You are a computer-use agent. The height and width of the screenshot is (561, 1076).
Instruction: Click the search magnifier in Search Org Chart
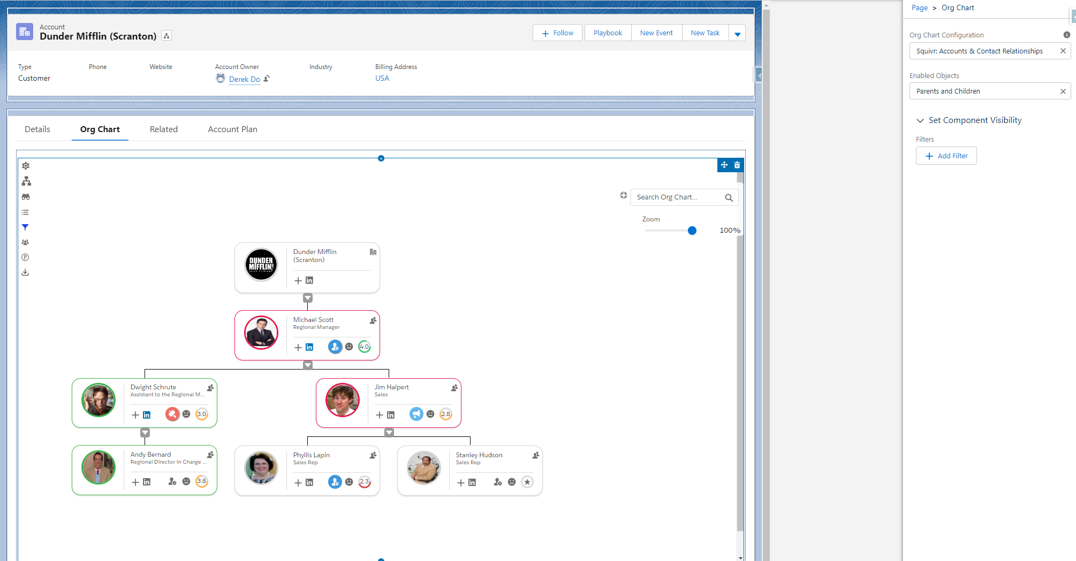(729, 197)
